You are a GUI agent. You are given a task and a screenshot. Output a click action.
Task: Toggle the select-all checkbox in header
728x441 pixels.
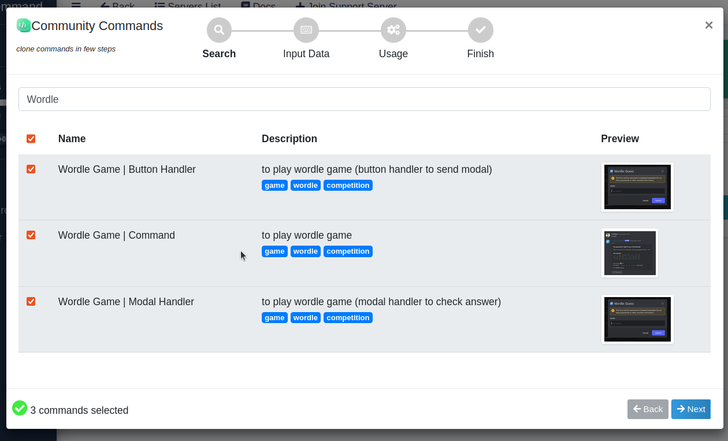31,139
